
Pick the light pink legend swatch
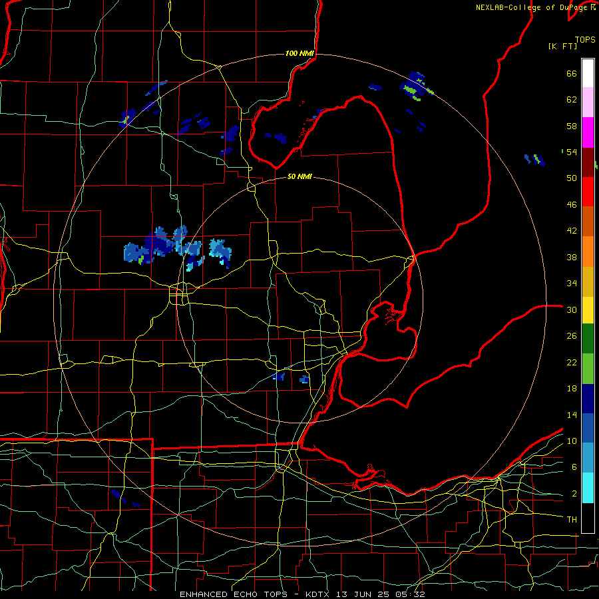pos(588,102)
